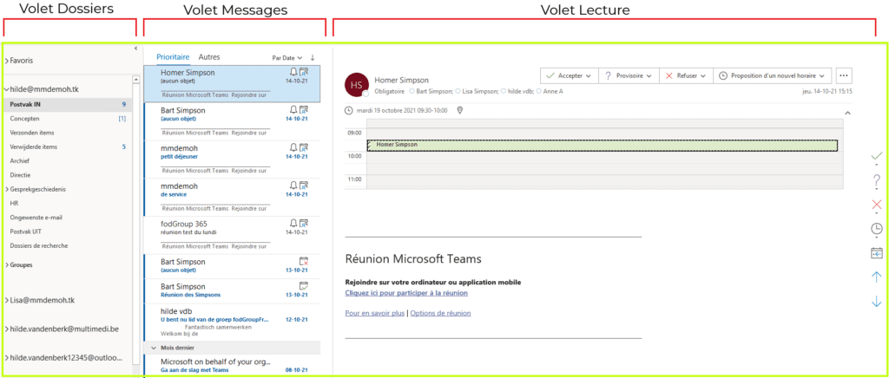Image resolution: width=889 pixels, height=378 pixels.
Task: Switch to the Autres tab
Action: [x=209, y=56]
